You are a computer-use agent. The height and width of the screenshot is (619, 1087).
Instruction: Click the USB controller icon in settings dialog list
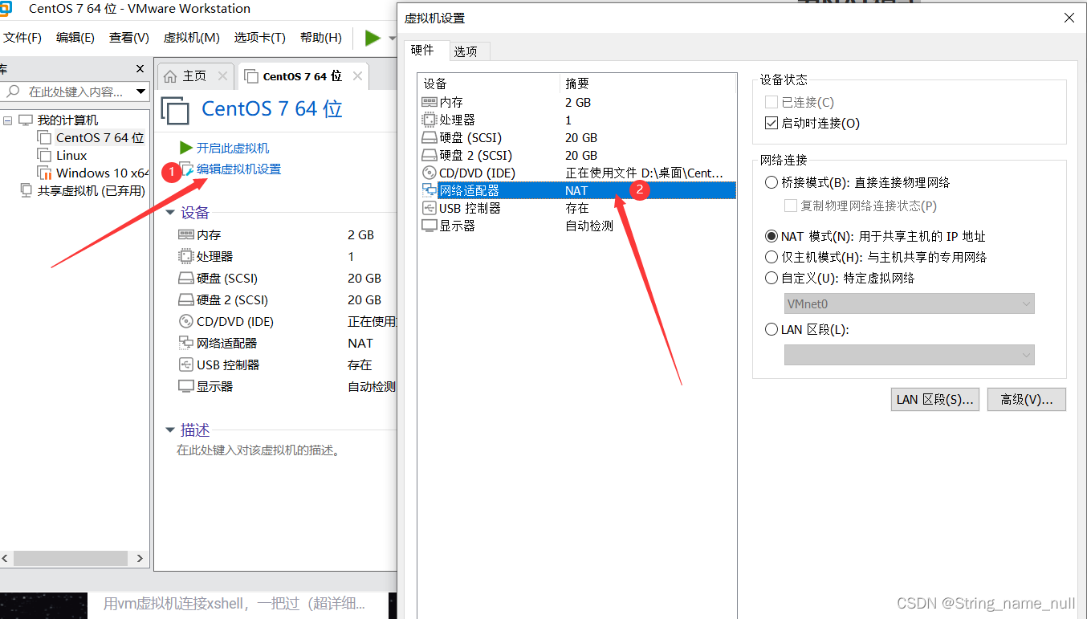pos(430,208)
